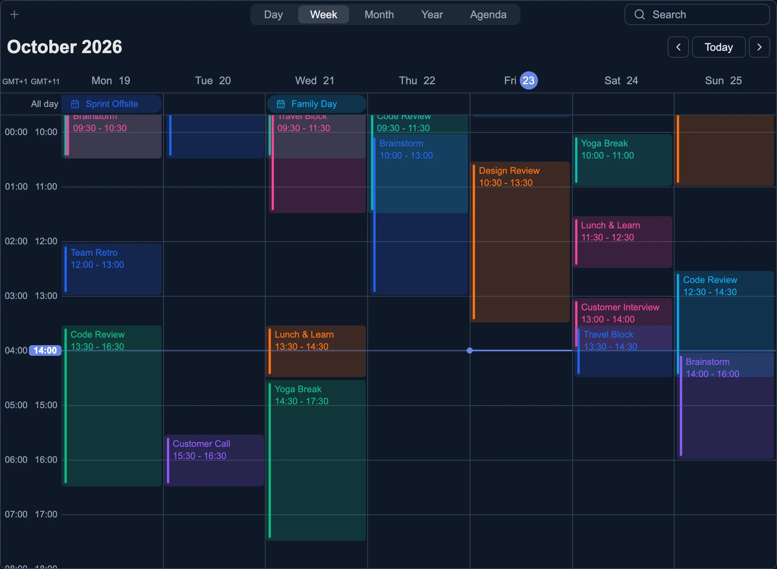
Task: Switch to Month view
Action: pos(379,14)
